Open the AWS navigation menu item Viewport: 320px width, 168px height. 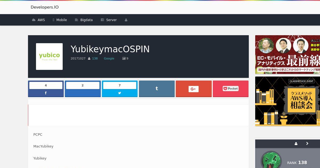point(38,20)
